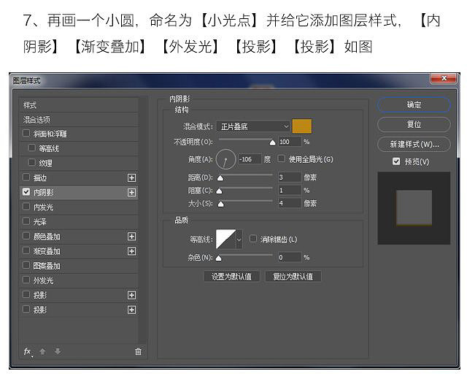Image resolution: width=467 pixels, height=374 pixels.
Task: Open the orange shadow color swatch
Action: click(302, 126)
